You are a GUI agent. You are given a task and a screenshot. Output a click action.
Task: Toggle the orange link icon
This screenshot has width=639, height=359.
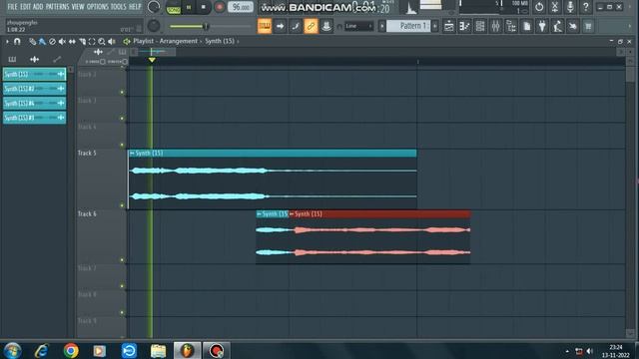[311, 26]
